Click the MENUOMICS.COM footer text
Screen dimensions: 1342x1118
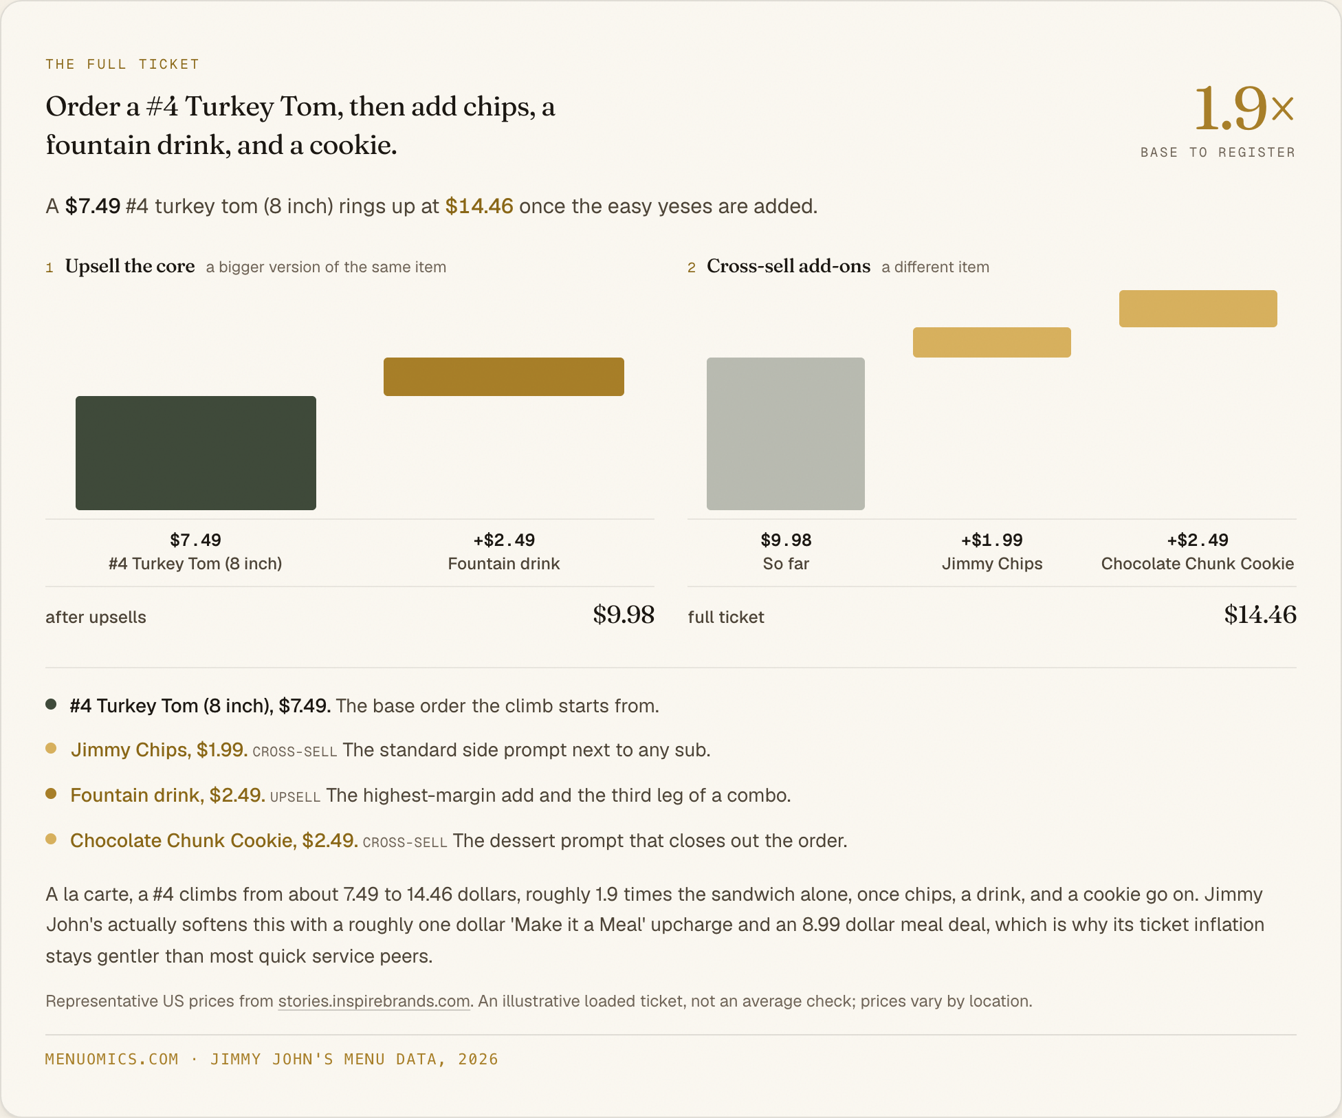[x=112, y=1059]
